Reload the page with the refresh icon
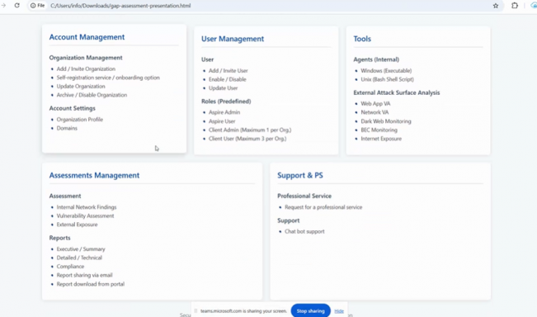This screenshot has height=317, width=537. [16, 6]
